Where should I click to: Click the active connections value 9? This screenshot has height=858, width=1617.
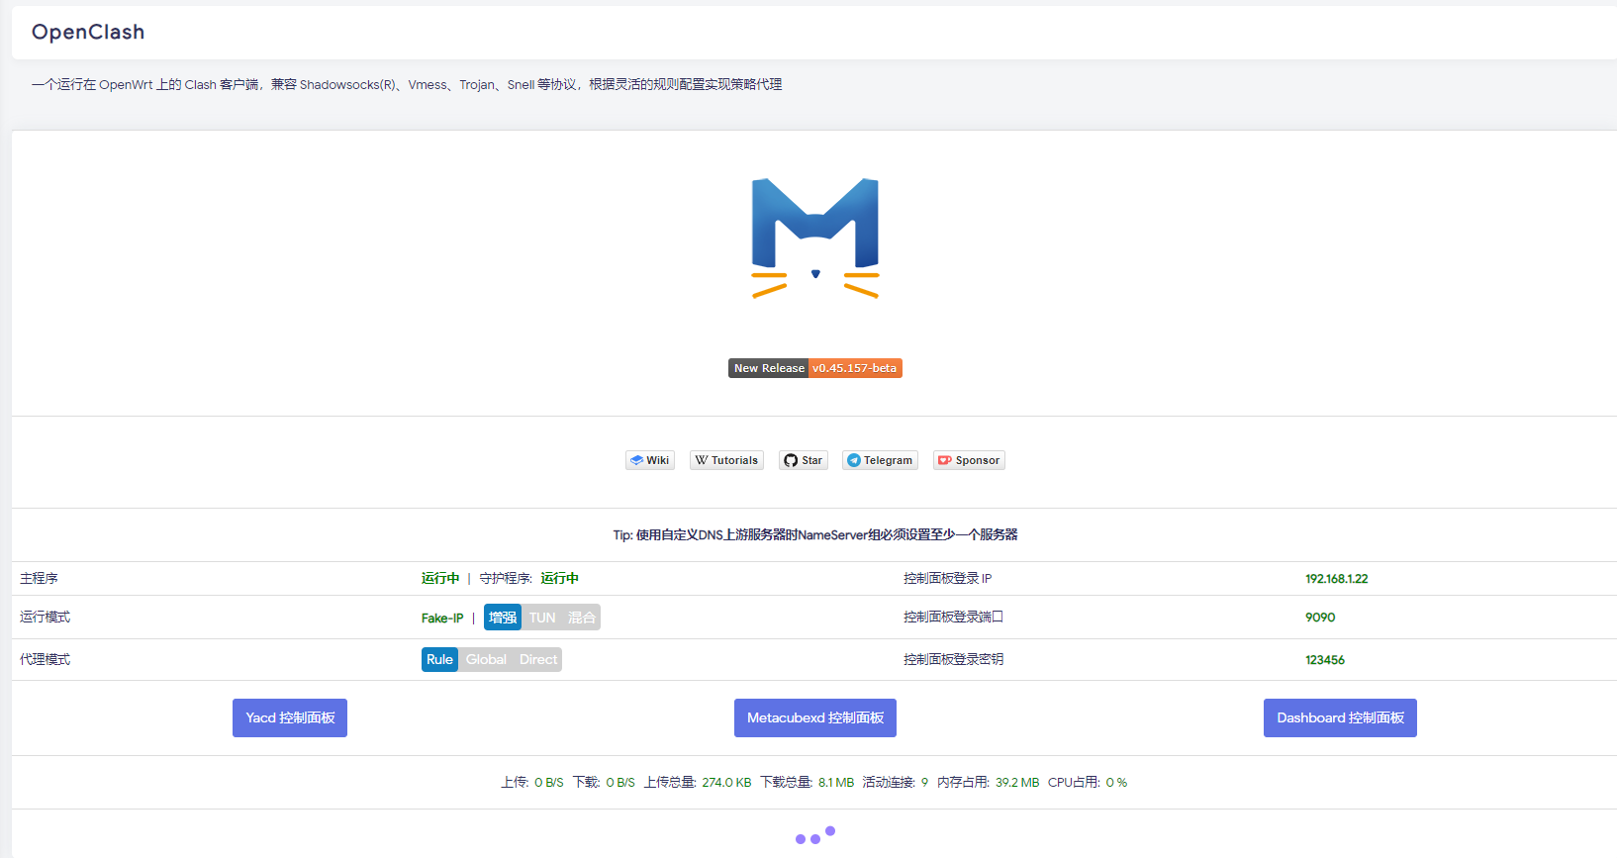pyautogui.click(x=924, y=783)
